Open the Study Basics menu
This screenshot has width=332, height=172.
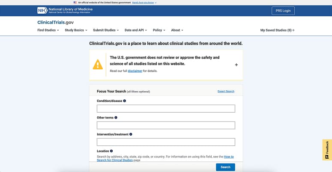76,30
